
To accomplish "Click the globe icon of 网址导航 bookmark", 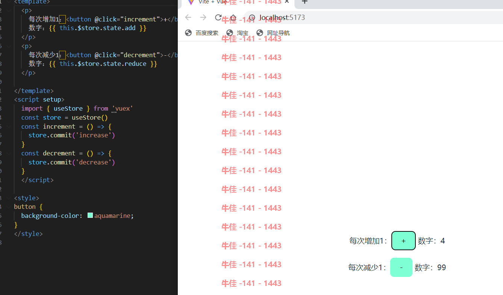I will (260, 33).
